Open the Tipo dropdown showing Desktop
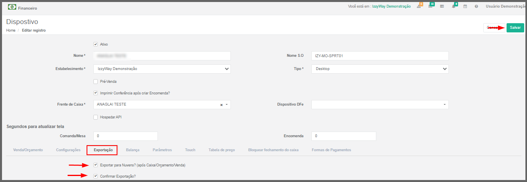The width and height of the screenshot is (527, 182). [x=380, y=69]
